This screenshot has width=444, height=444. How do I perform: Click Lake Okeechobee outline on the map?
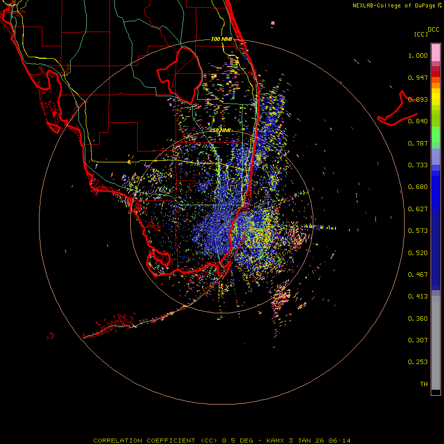(x=180, y=75)
